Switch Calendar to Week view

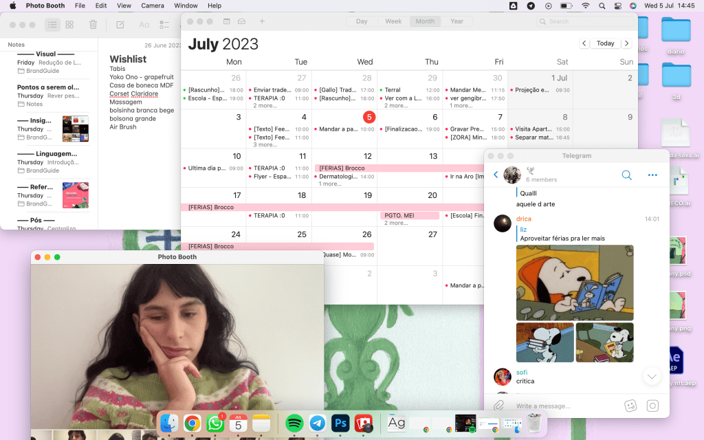393,21
